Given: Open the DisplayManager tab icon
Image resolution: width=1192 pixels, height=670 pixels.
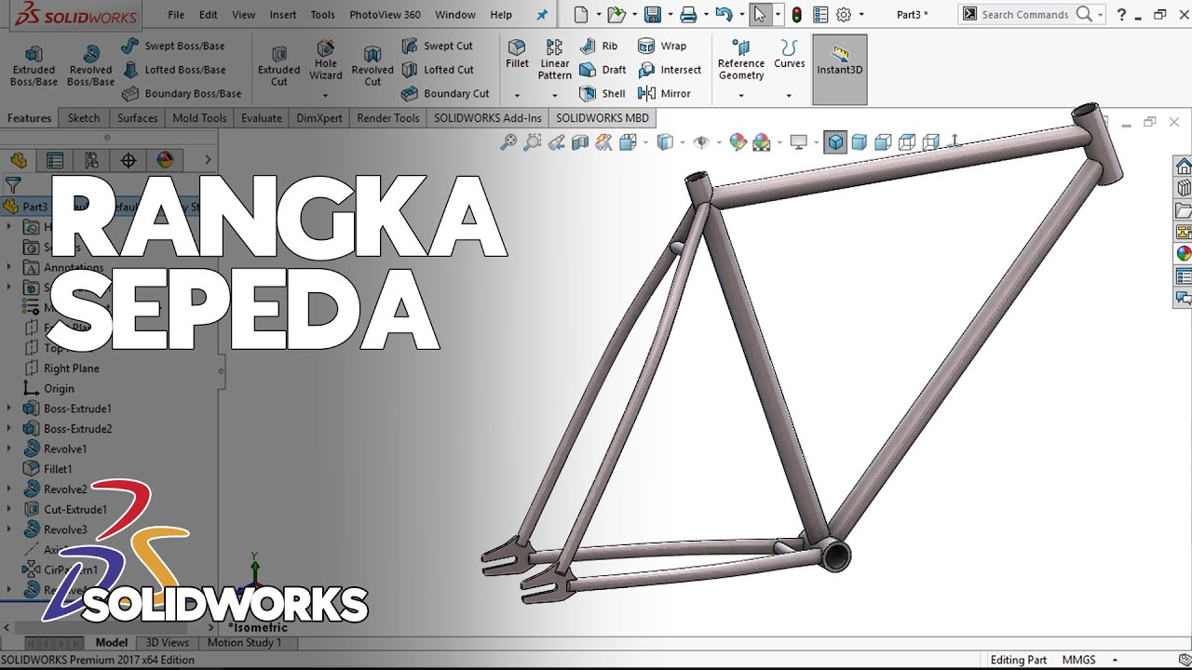Looking at the screenshot, I should (x=165, y=160).
